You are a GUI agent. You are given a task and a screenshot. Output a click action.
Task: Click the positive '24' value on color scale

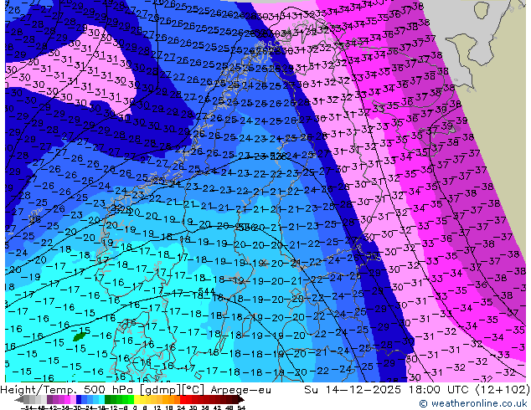[181, 407]
